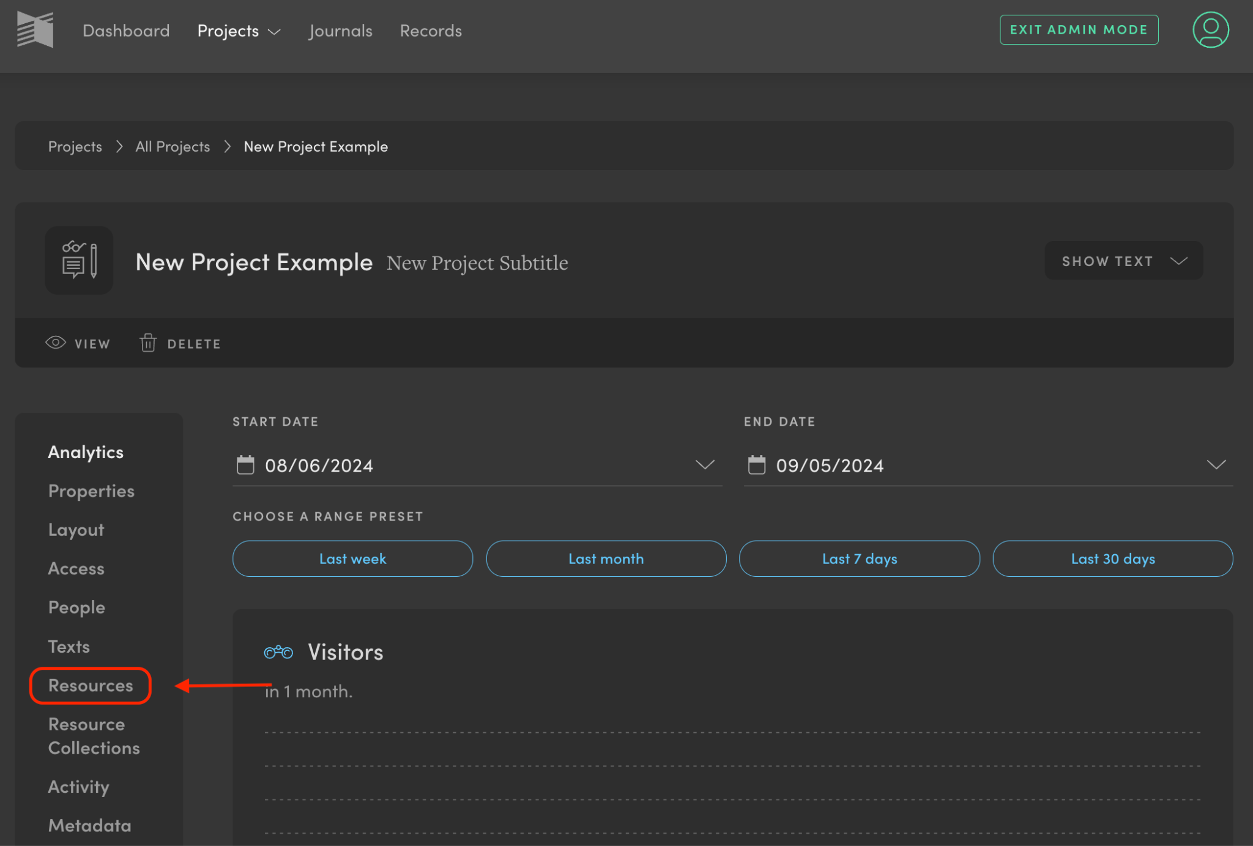Click the Visitors binoculars icon
Image resolution: width=1253 pixels, height=846 pixels.
278,651
